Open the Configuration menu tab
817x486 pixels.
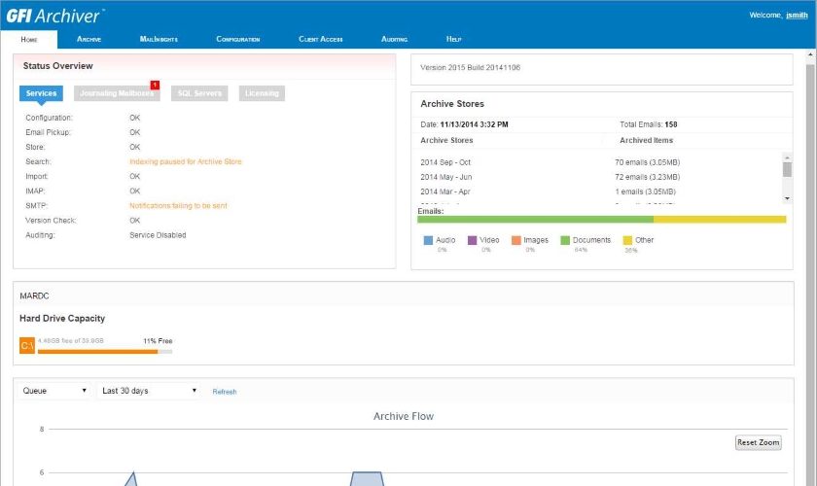tap(238, 39)
